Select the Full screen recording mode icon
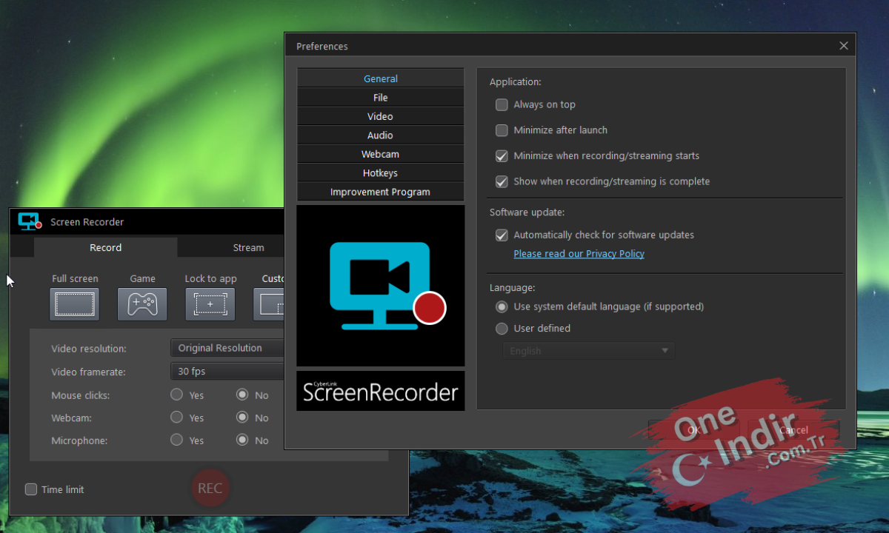889x533 pixels. 74,304
